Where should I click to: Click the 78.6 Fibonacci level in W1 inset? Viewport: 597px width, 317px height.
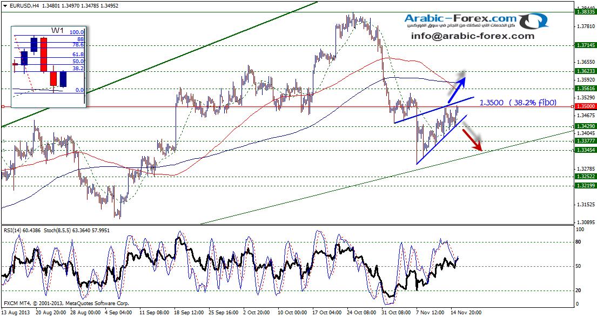[x=79, y=45]
